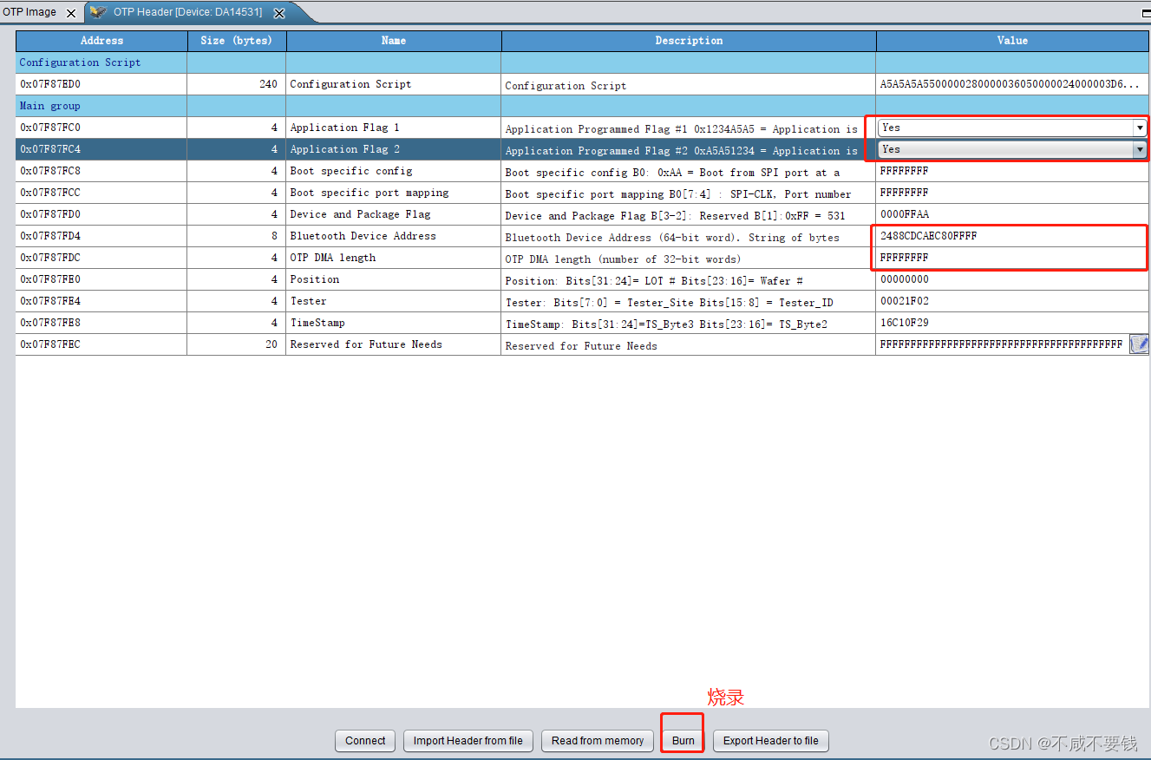Select address 0x07F87FC8
Screen dimensions: 1151x760
tap(101, 171)
